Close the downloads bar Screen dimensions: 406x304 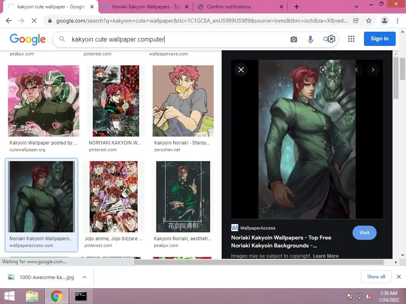(399, 277)
